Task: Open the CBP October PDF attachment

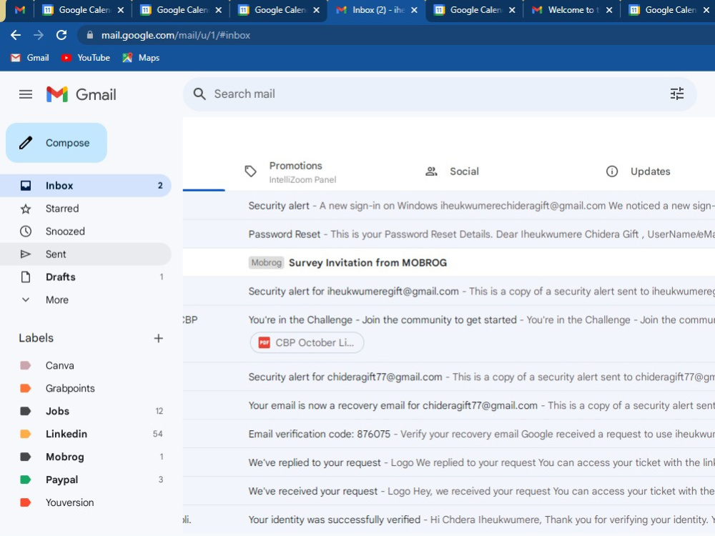Action: [x=307, y=343]
